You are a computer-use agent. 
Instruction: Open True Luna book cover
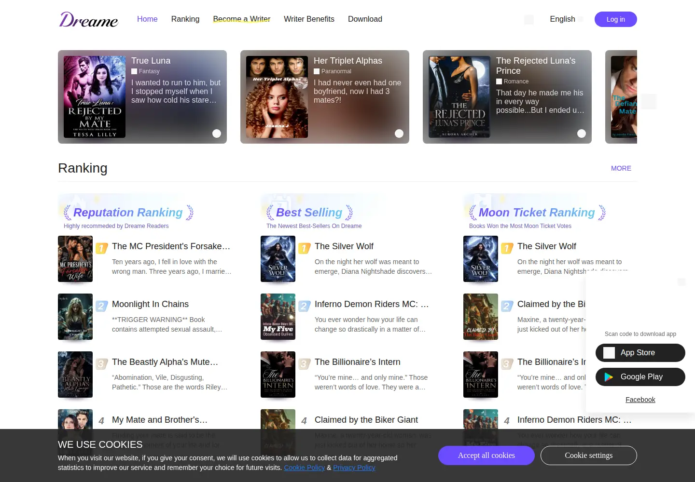click(95, 97)
